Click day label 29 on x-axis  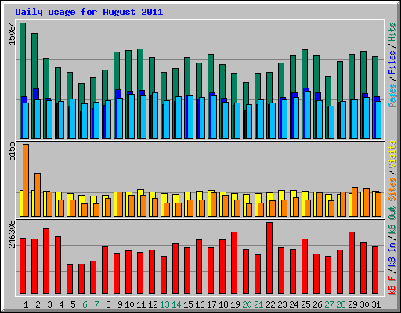pyautogui.click(x=352, y=304)
